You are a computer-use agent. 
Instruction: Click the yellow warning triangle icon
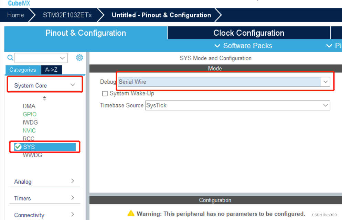point(131,213)
